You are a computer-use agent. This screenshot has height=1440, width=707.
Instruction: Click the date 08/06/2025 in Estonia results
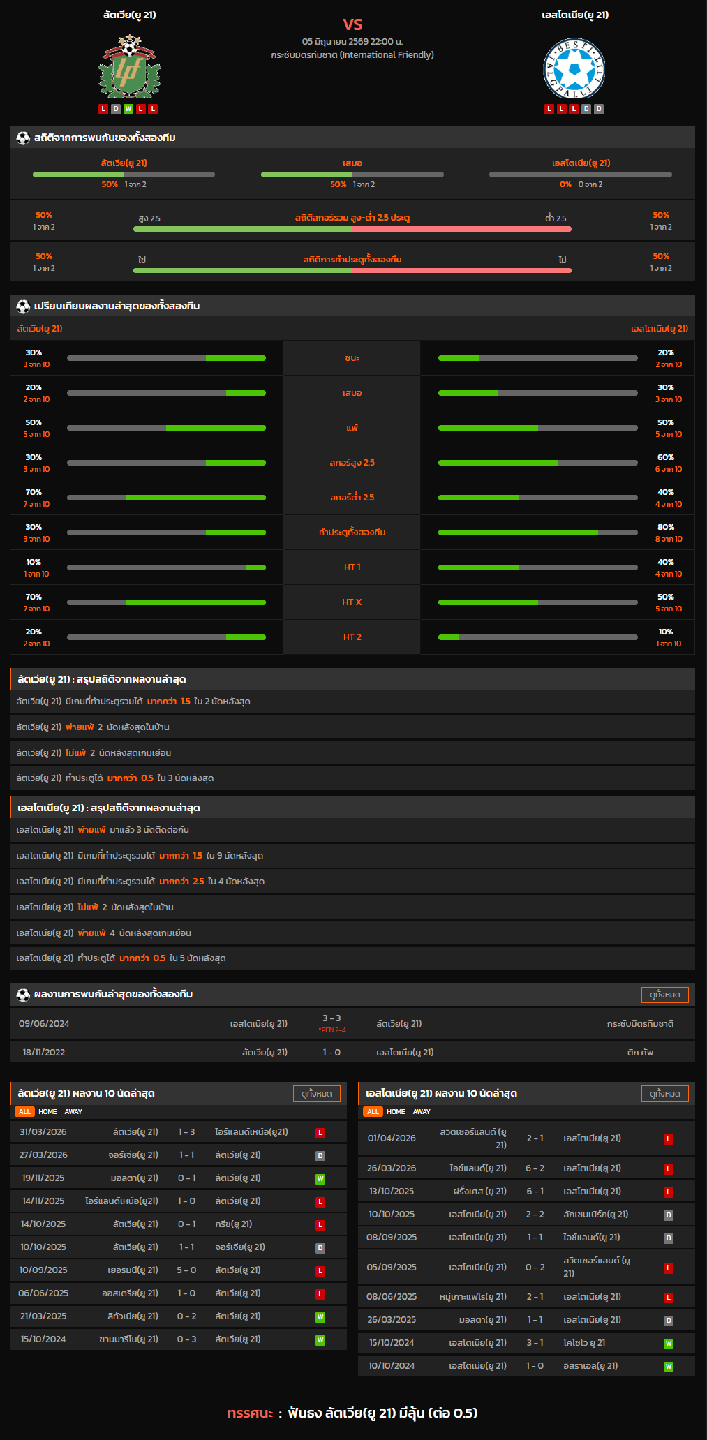tap(392, 1297)
